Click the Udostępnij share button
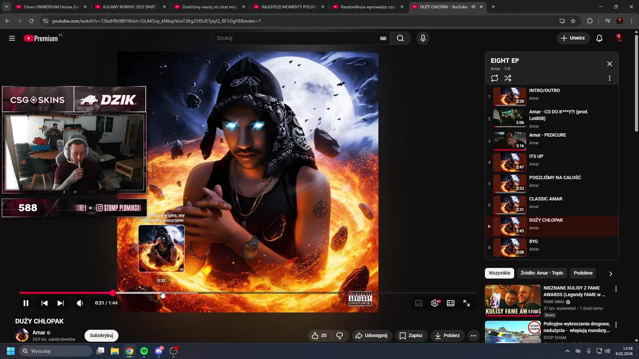The image size is (639, 359). pos(371,336)
